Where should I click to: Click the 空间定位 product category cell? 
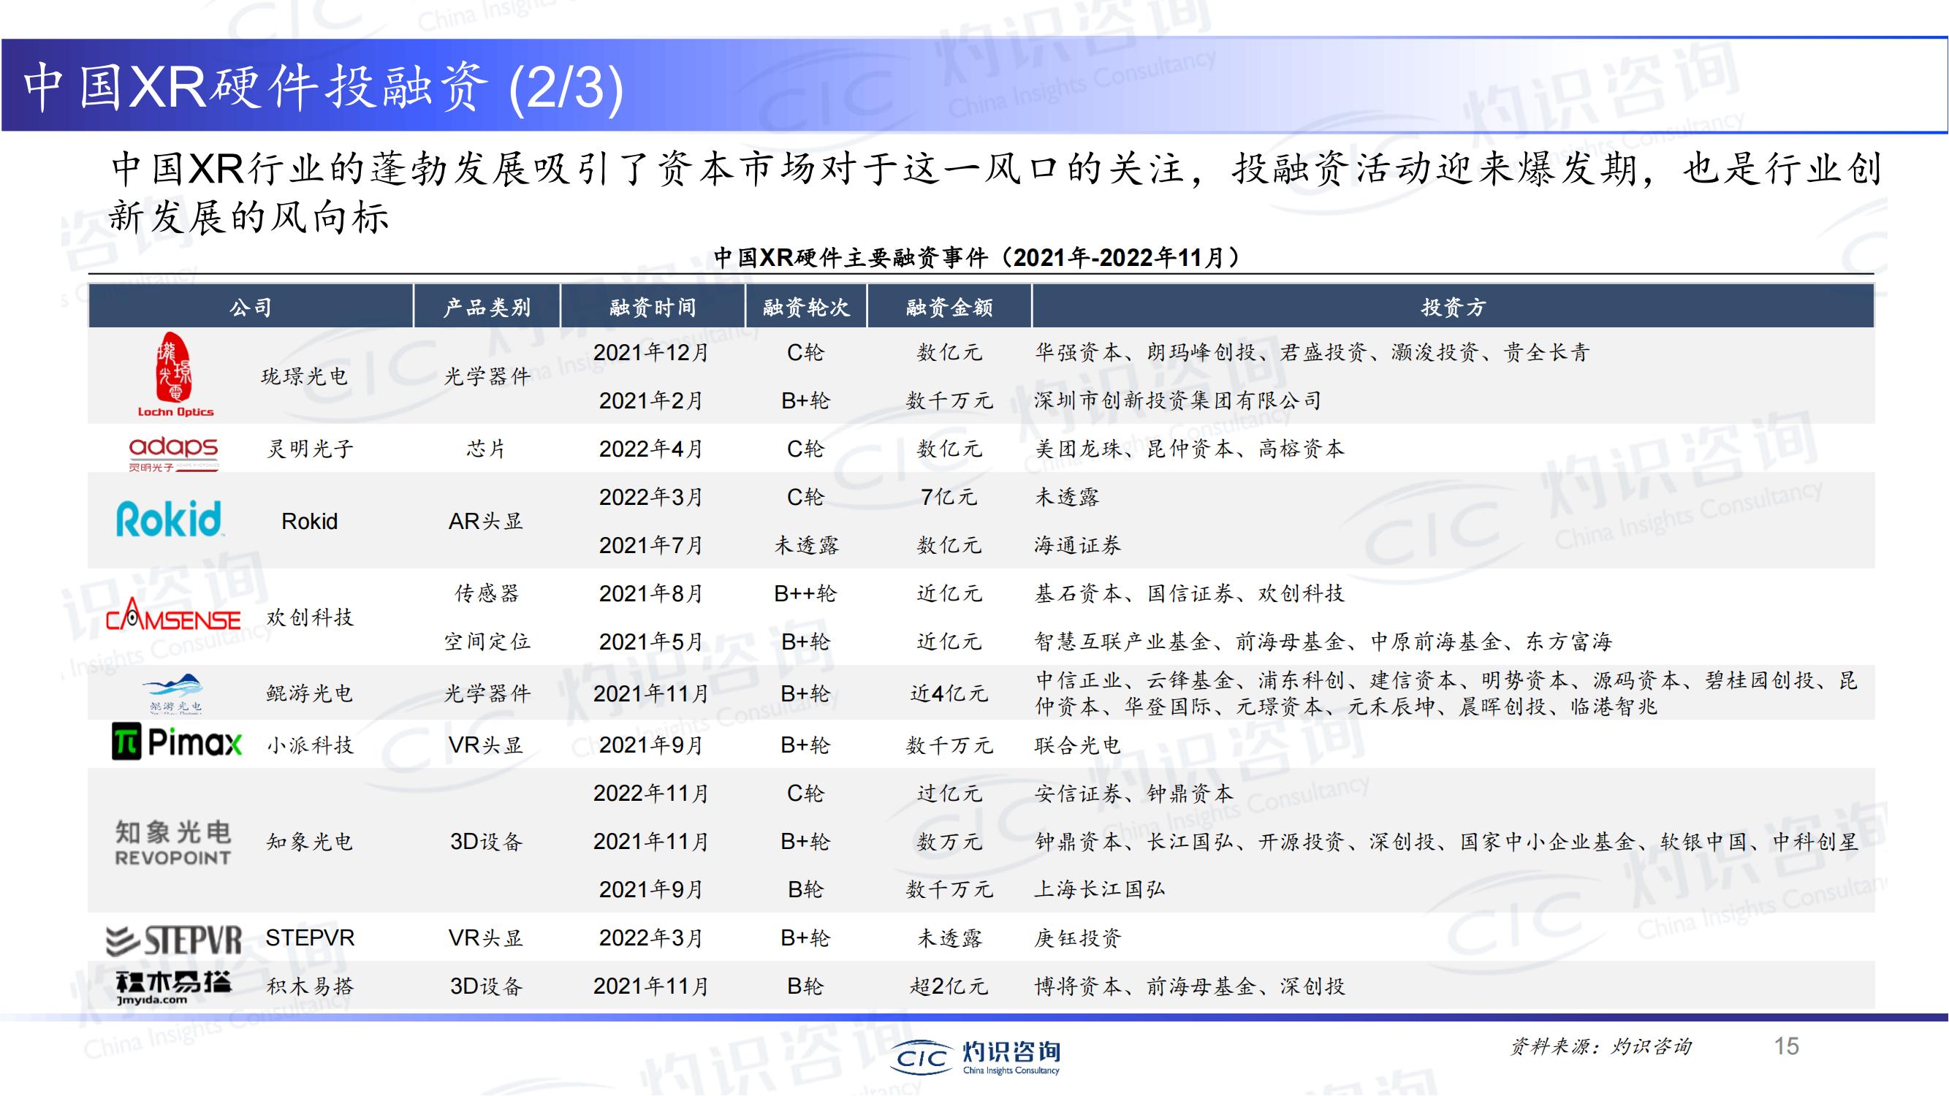(487, 642)
